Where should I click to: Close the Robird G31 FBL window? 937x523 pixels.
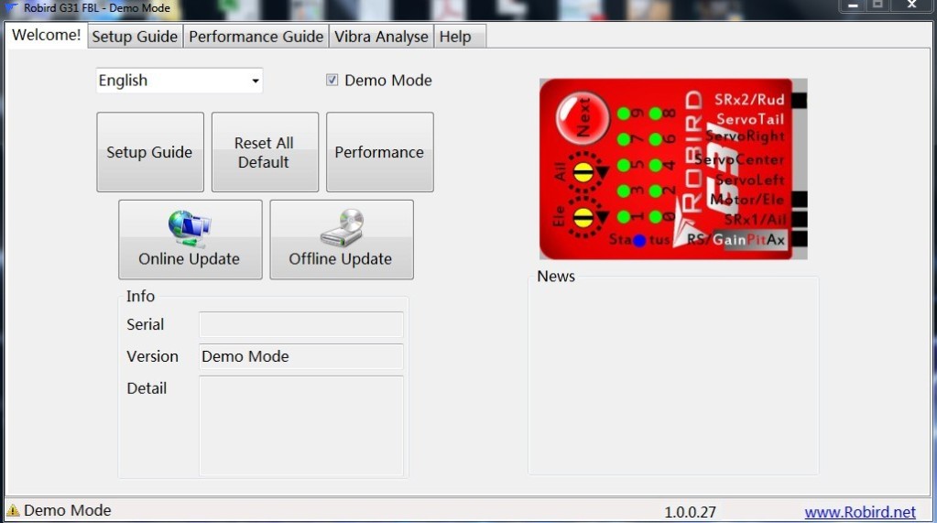(x=912, y=5)
